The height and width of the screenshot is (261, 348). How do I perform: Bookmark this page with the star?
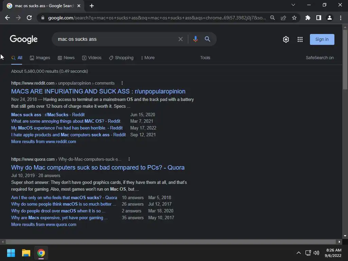click(x=294, y=18)
